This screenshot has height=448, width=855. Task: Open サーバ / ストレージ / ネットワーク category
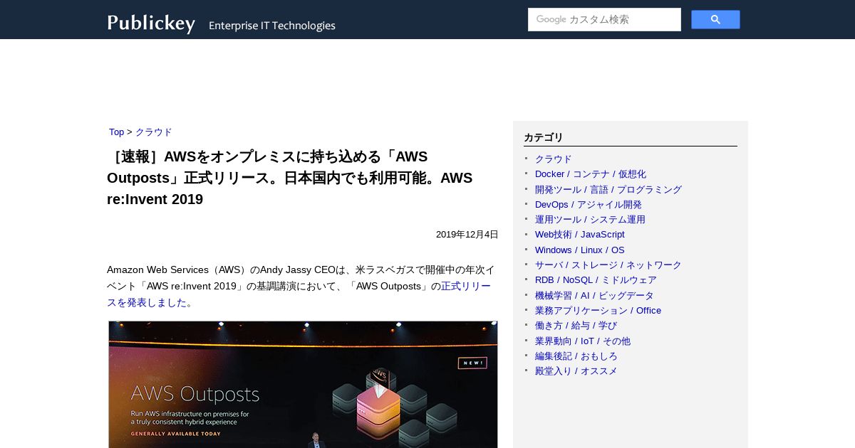click(x=608, y=265)
